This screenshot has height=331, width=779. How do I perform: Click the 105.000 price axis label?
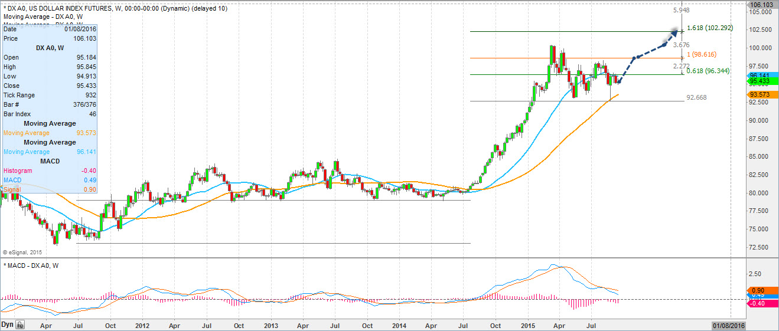pos(762,12)
